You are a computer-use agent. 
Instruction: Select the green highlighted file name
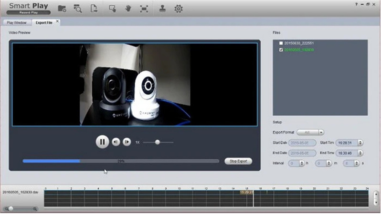click(299, 49)
